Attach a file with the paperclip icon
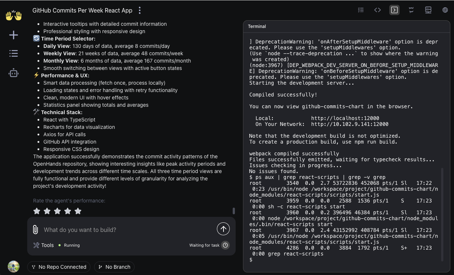 click(36, 230)
